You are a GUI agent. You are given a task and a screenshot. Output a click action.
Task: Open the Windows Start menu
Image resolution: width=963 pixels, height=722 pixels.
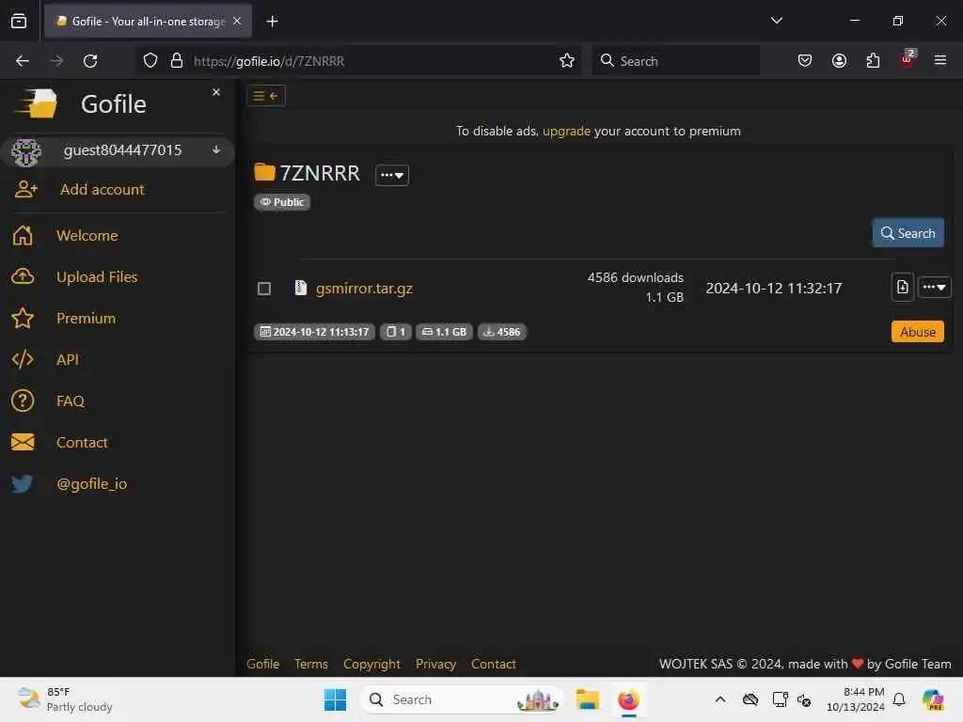335,699
